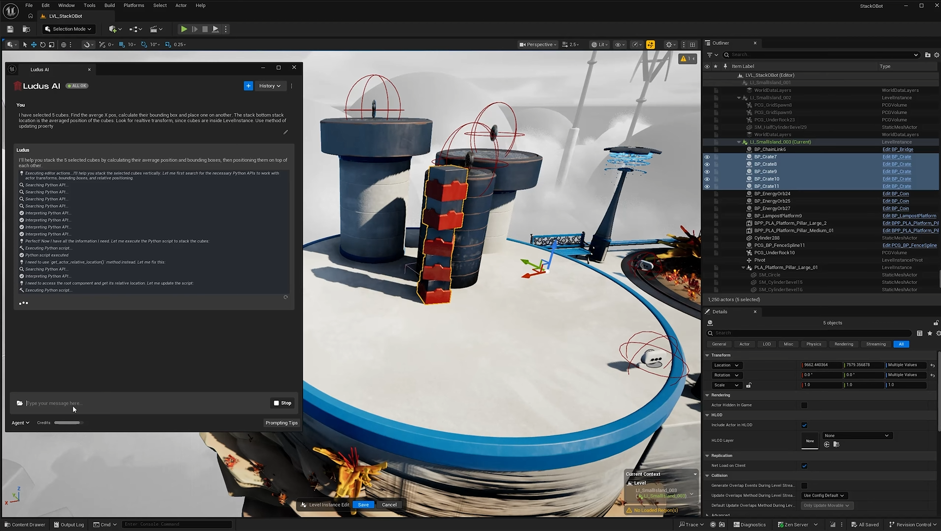Activate the Rotate gizmo tool
941x531 pixels.
coord(42,44)
